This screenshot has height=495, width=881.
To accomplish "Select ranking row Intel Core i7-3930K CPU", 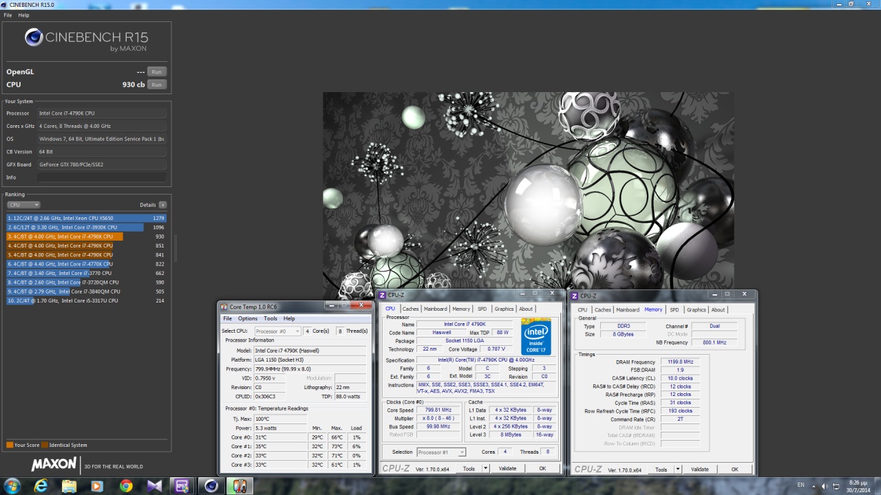I will [86, 227].
